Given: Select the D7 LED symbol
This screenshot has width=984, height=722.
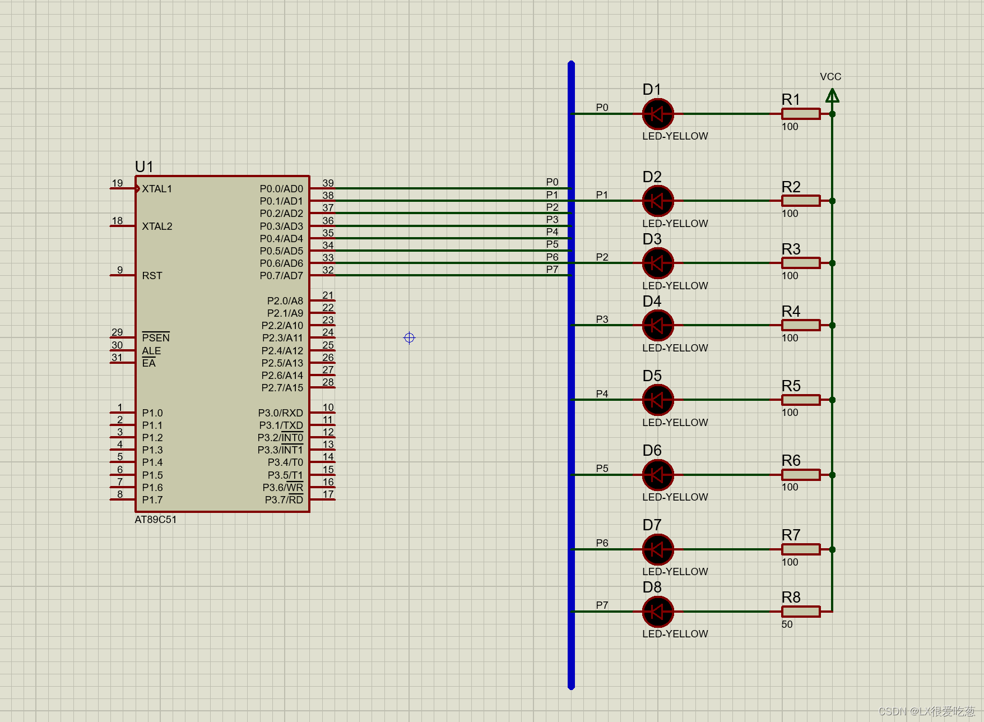Looking at the screenshot, I should [658, 549].
